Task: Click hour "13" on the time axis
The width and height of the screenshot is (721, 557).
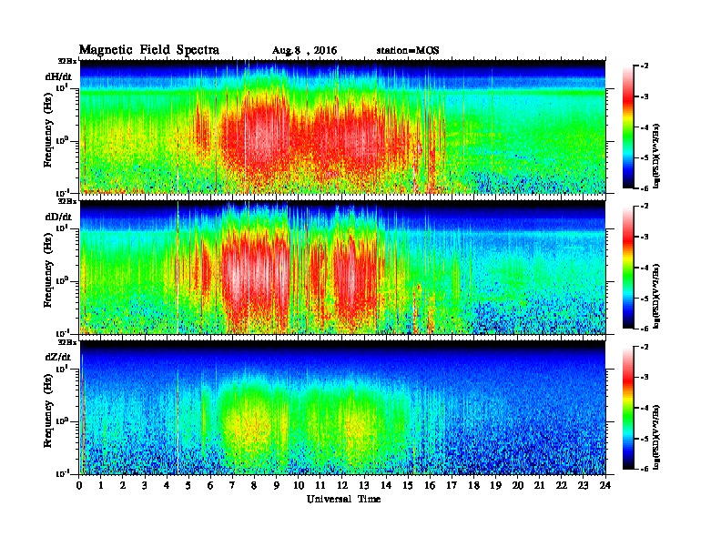Action: click(364, 486)
